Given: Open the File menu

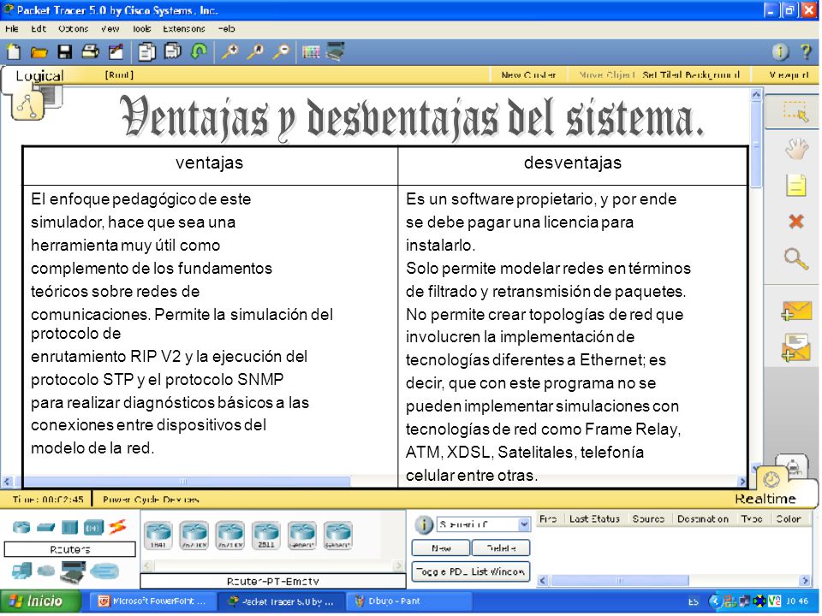Looking at the screenshot, I should [11, 29].
